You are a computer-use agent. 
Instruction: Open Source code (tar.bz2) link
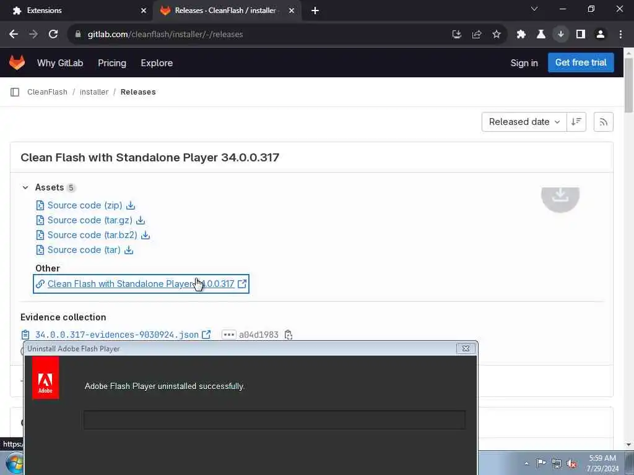(x=92, y=235)
